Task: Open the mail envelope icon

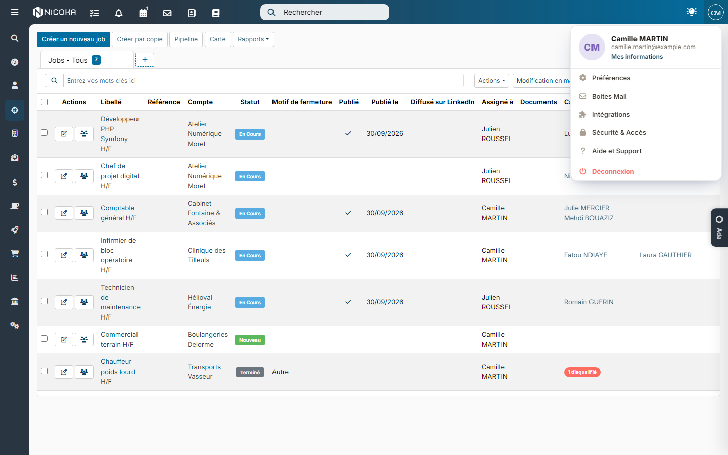Action: pos(167,13)
